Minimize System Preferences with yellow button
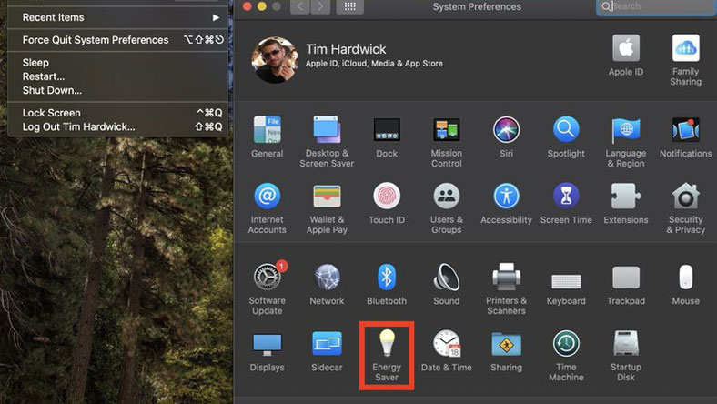Viewport: 717px width, 404px height. [262, 6]
